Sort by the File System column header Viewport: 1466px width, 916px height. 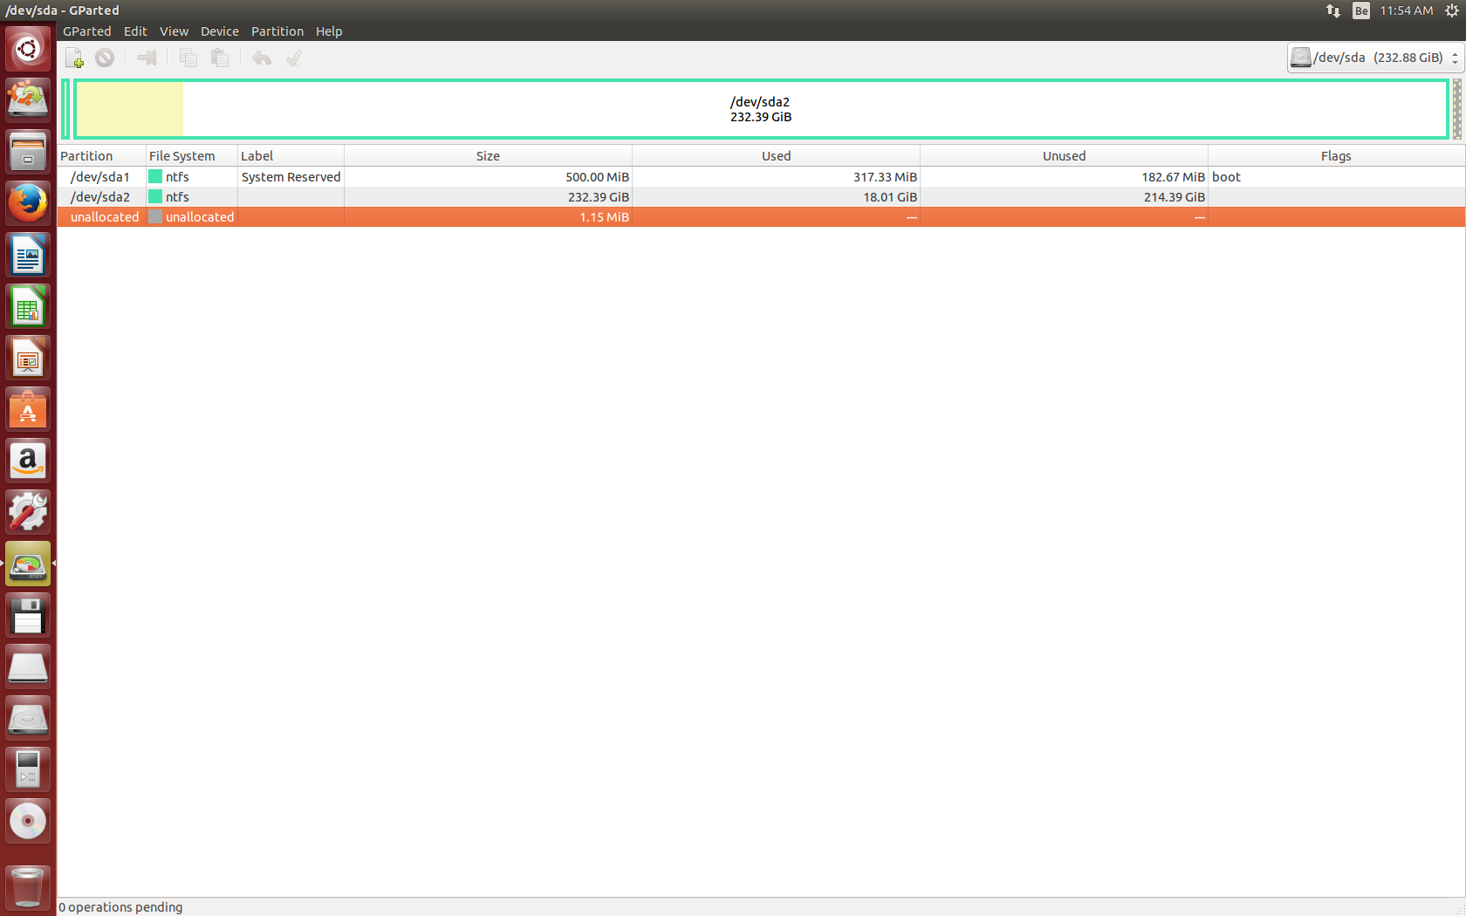point(192,156)
